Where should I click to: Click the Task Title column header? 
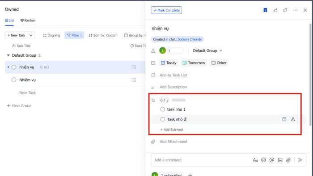pos(21,46)
